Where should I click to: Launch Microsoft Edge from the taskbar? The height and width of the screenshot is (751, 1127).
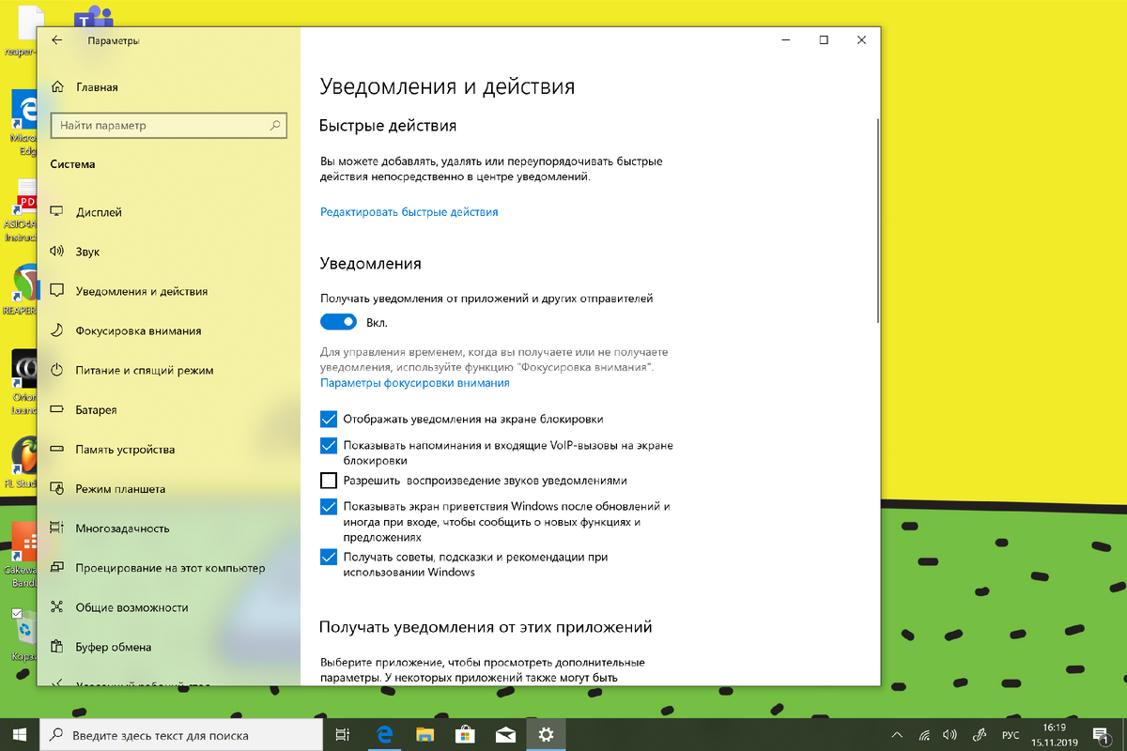pos(384,735)
